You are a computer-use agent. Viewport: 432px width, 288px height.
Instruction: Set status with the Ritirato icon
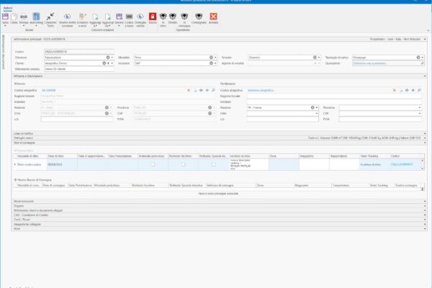(173, 17)
